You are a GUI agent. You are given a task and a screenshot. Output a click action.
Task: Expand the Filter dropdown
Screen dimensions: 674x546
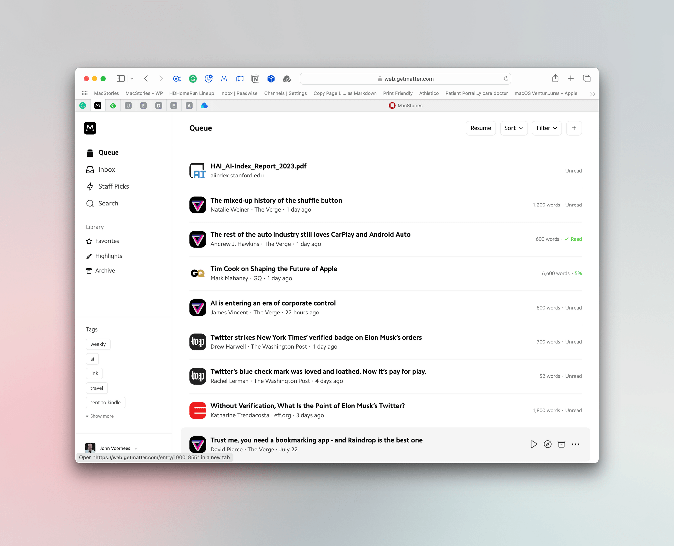546,128
